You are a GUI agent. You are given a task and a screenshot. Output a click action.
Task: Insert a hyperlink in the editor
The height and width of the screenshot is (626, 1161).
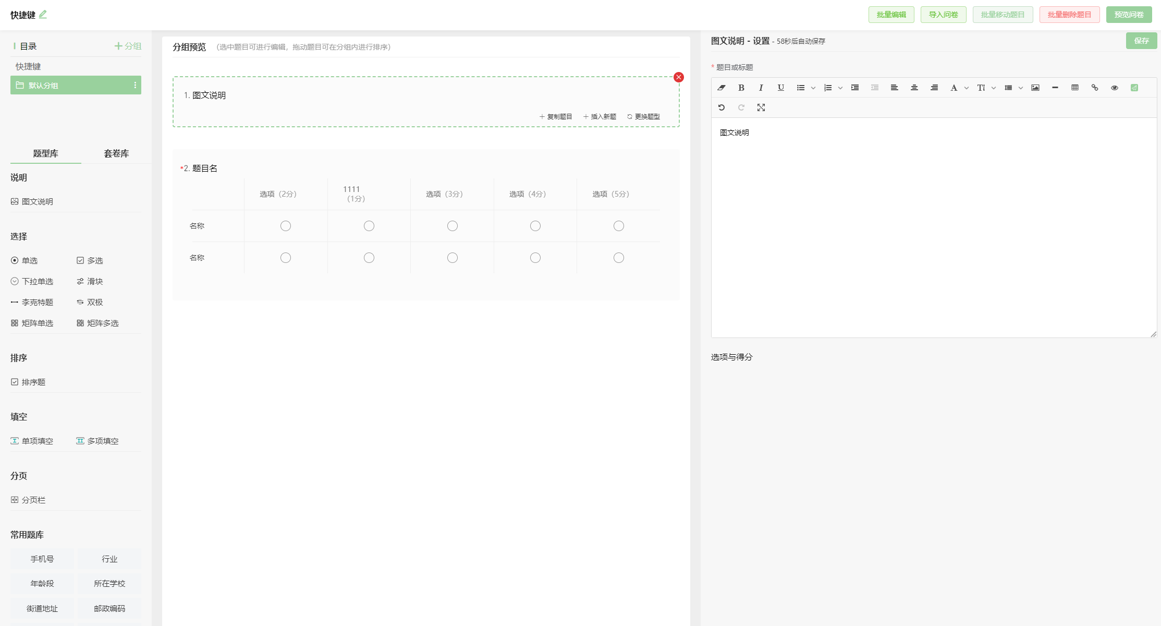coord(1095,88)
